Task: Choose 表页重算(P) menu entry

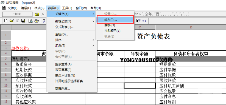Action: coord(71,70)
